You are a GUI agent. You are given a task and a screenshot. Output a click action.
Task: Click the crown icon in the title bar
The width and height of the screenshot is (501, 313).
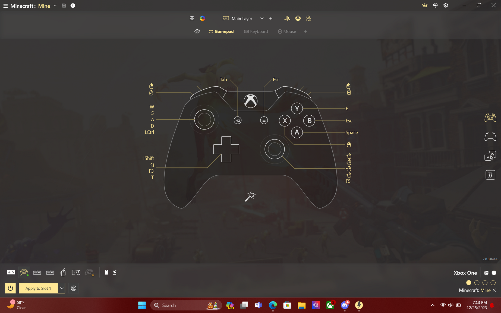pos(425,5)
